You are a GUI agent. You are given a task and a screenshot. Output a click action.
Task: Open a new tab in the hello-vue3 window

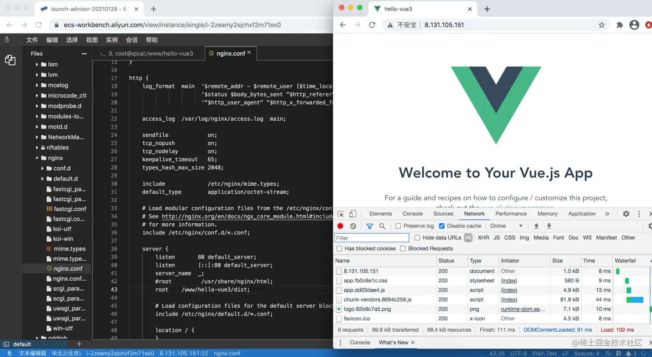click(x=487, y=9)
